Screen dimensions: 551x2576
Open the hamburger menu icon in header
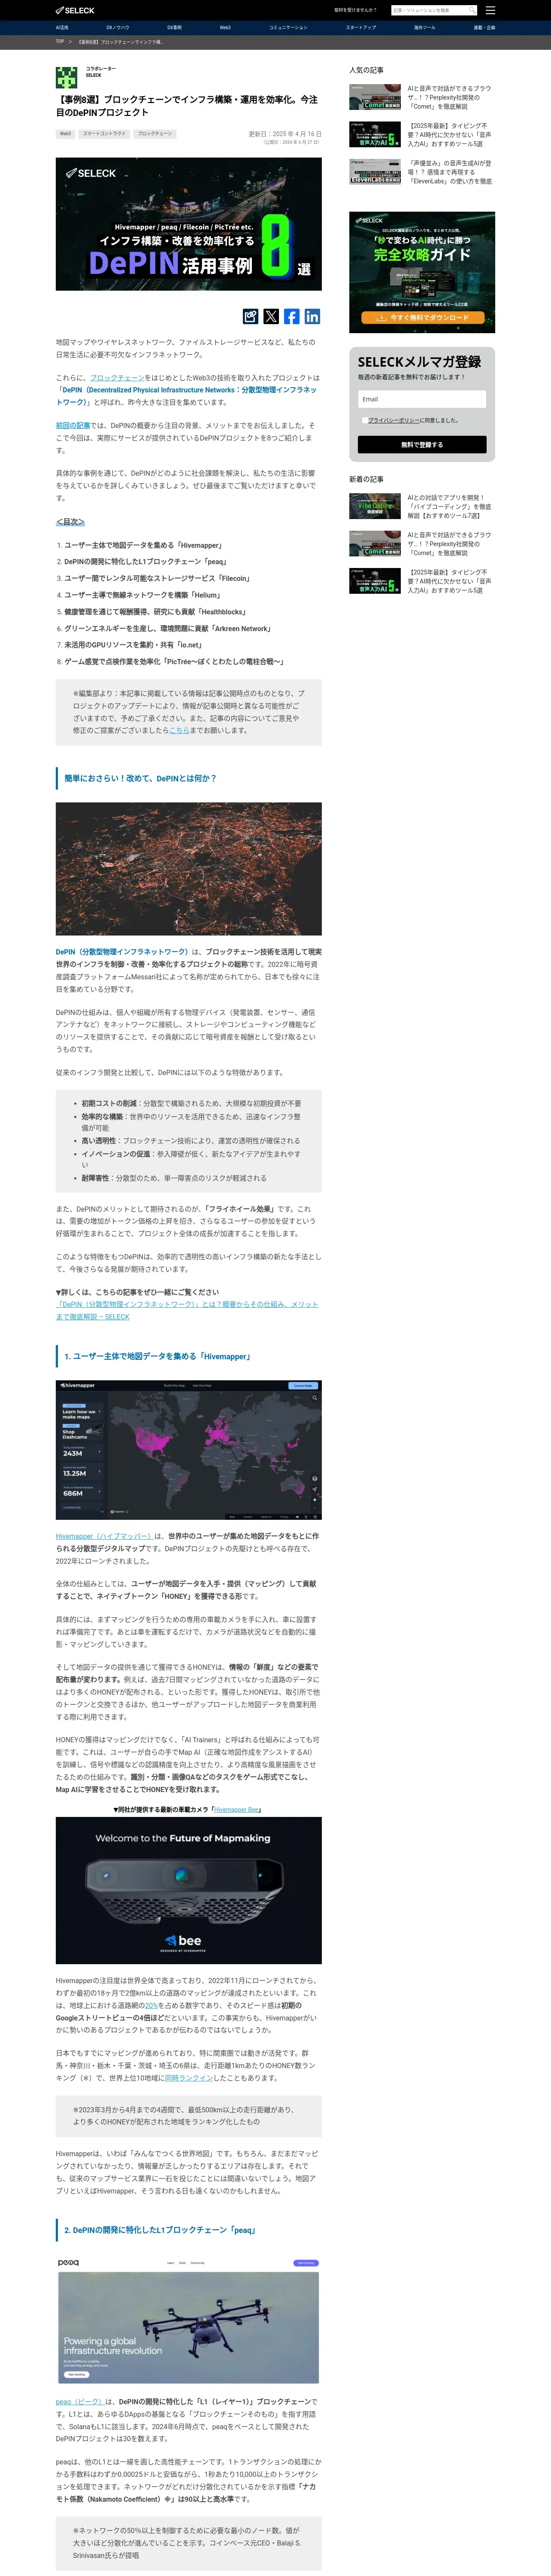click(490, 10)
